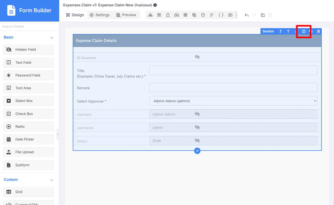Click the Select Approver field label
Viewport: 334px width, 205px height.
(92, 101)
